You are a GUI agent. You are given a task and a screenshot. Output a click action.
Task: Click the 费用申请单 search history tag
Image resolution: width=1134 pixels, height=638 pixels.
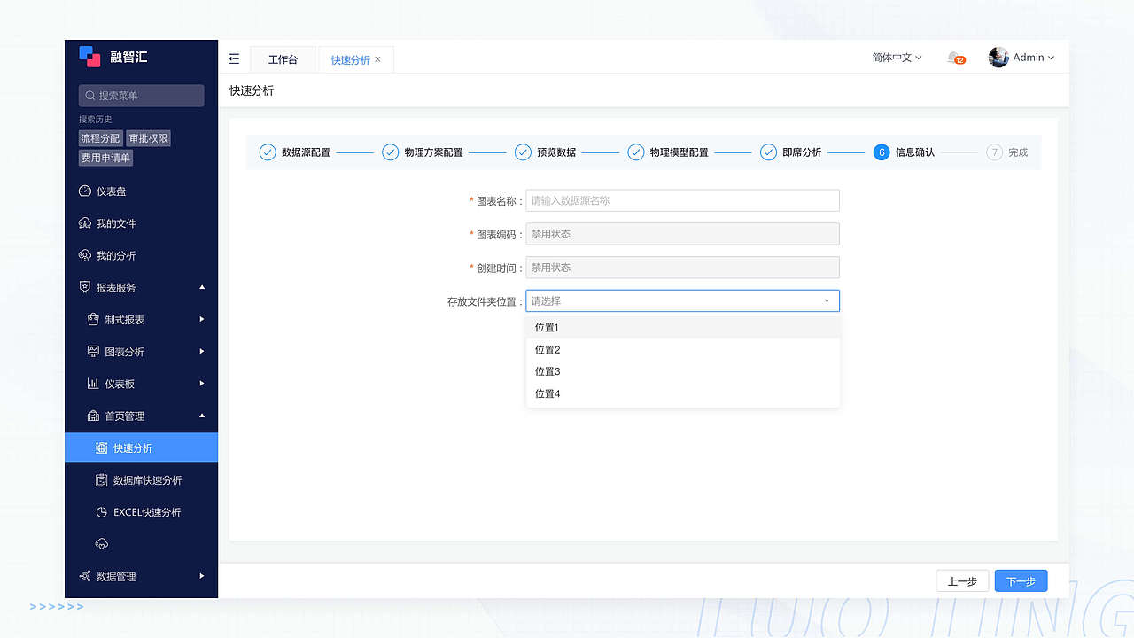[x=105, y=158]
